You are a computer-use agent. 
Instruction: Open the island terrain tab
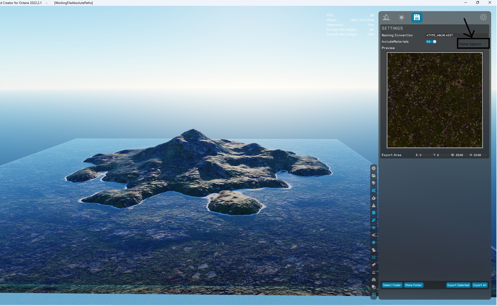click(386, 17)
